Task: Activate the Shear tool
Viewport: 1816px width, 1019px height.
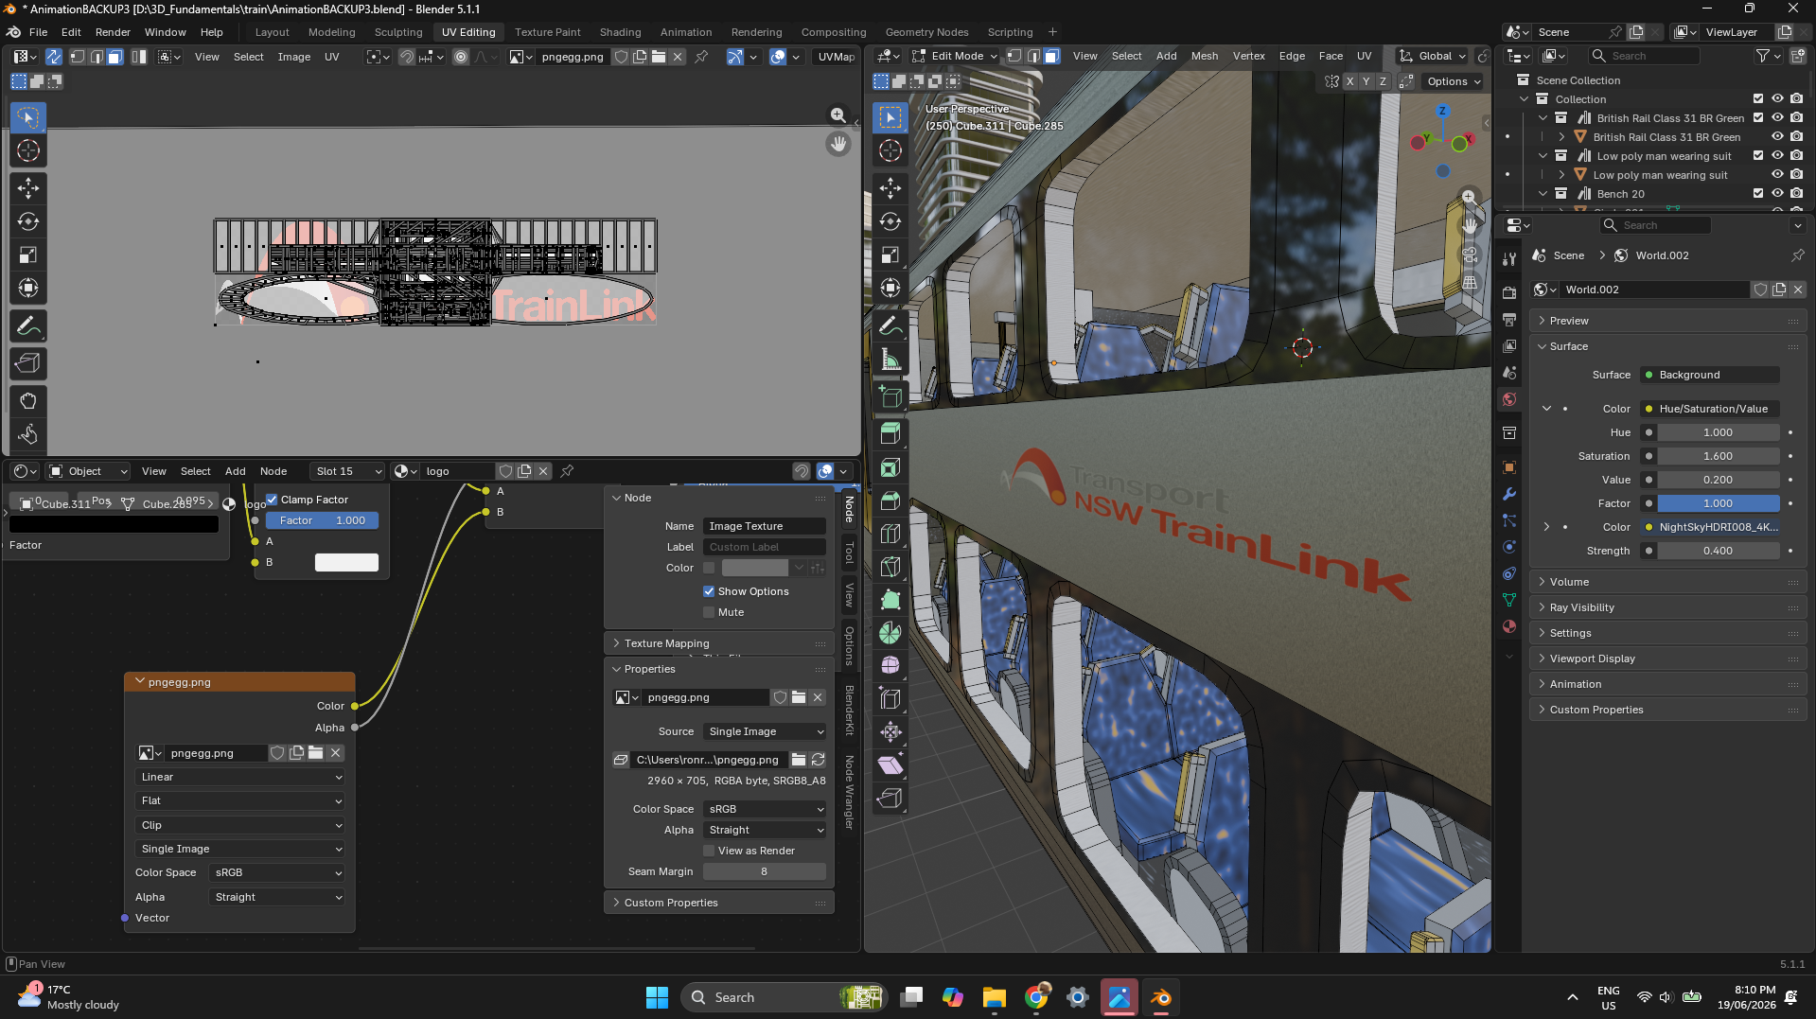Action: click(x=890, y=765)
